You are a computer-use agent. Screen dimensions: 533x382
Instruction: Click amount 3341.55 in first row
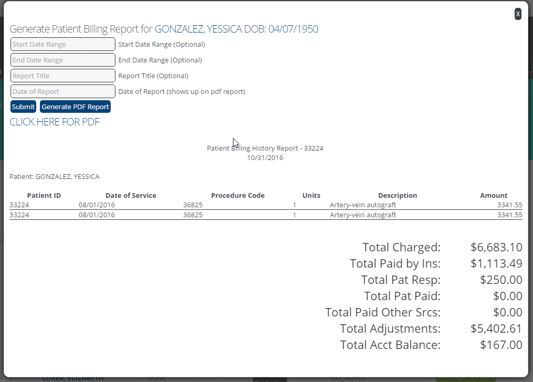(x=509, y=205)
